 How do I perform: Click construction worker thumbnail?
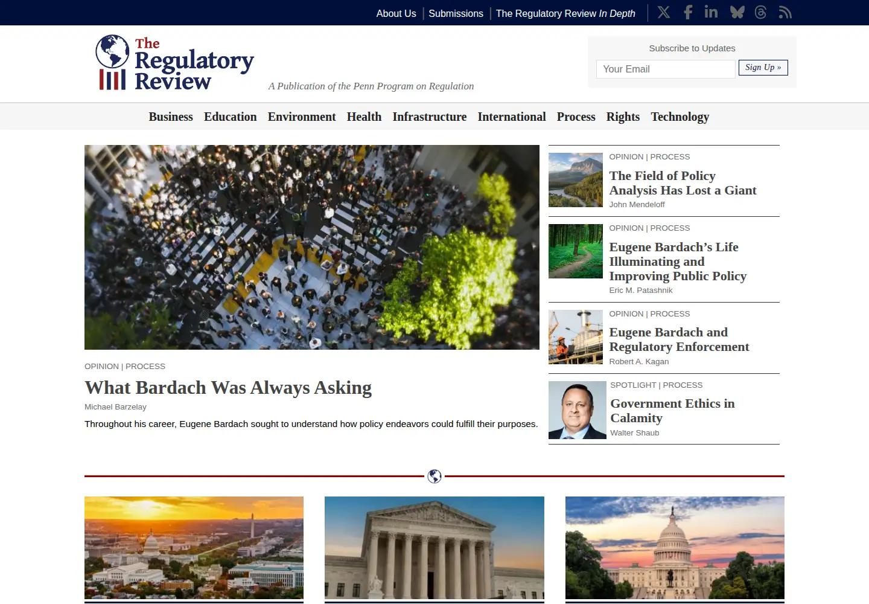point(576,337)
